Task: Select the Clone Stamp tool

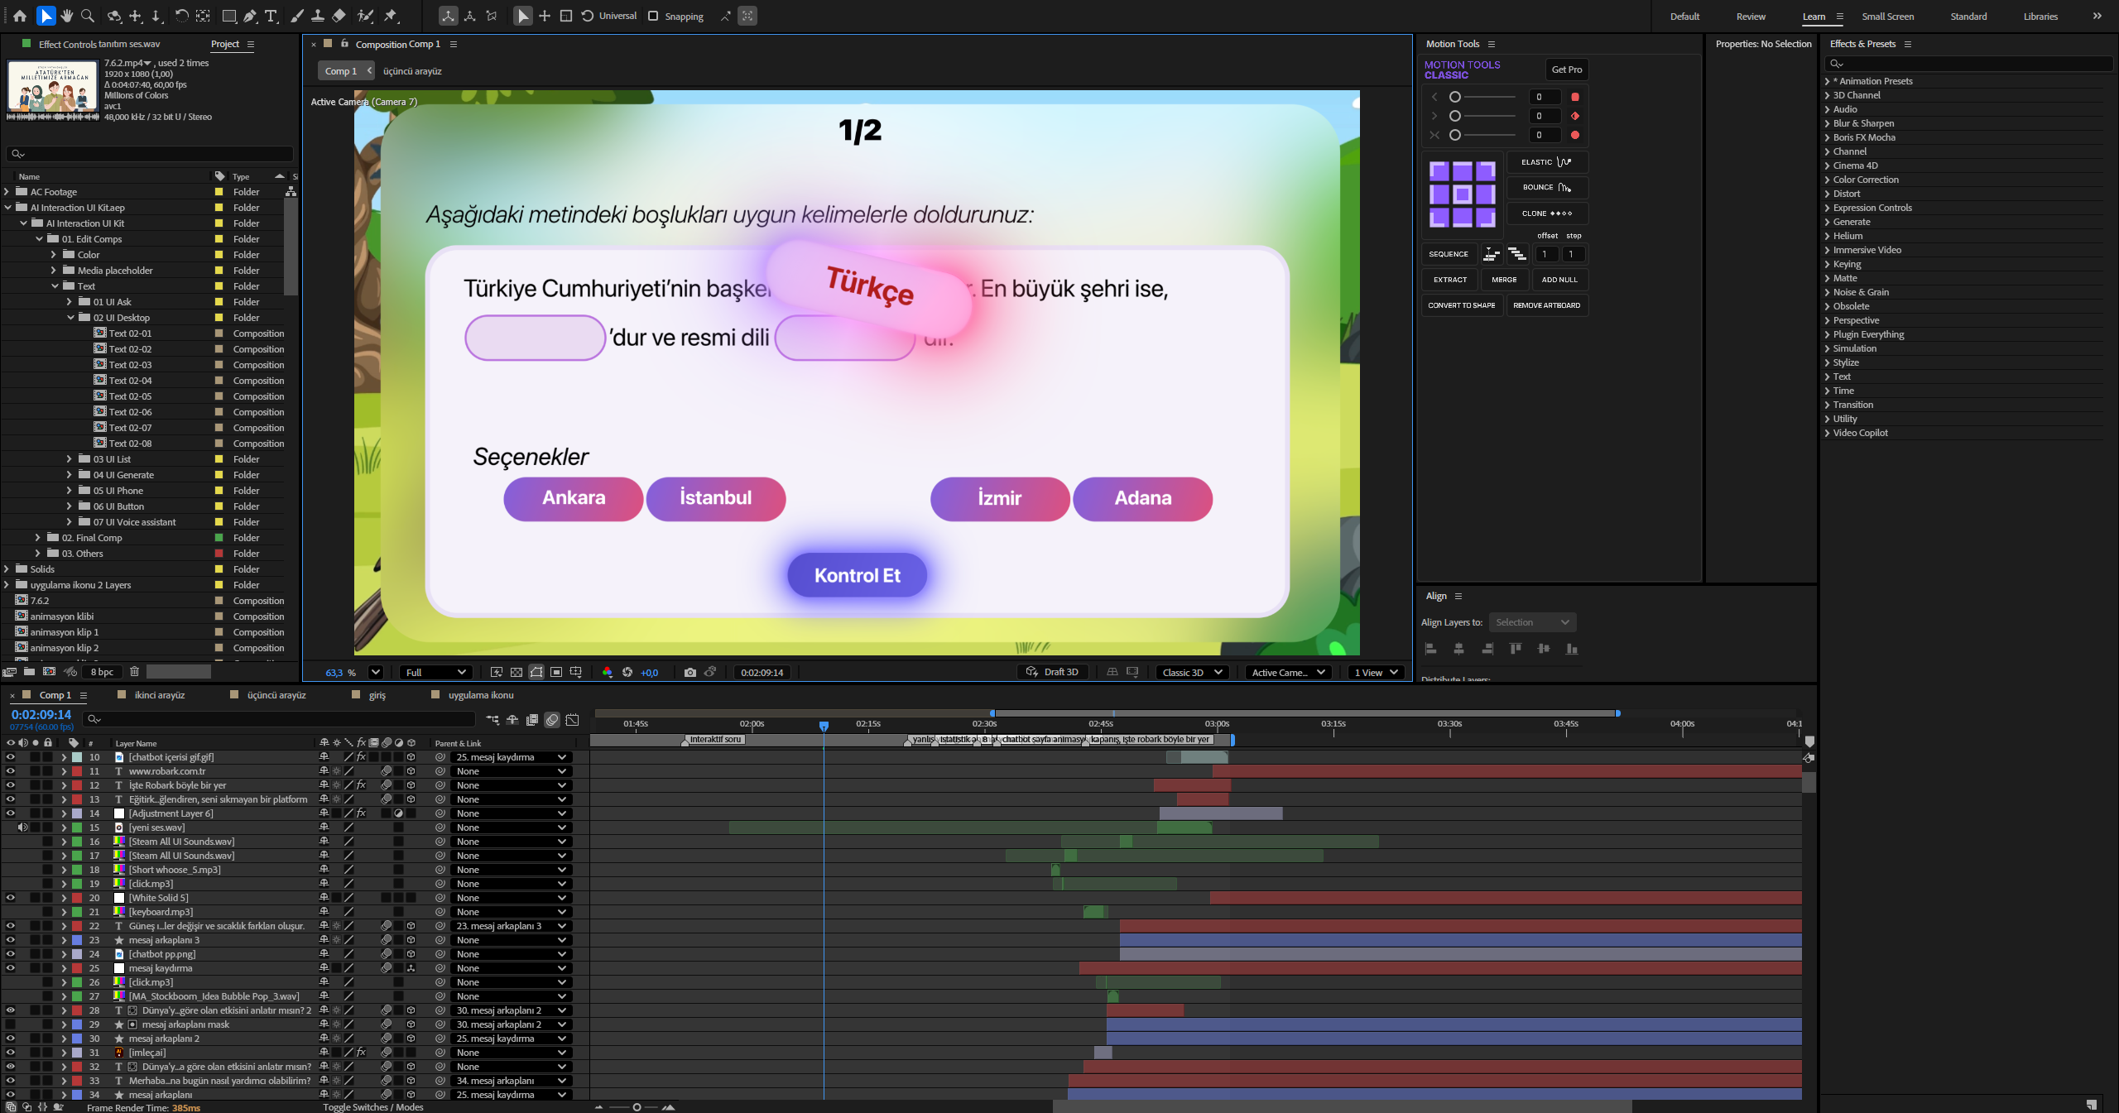Action: click(317, 16)
